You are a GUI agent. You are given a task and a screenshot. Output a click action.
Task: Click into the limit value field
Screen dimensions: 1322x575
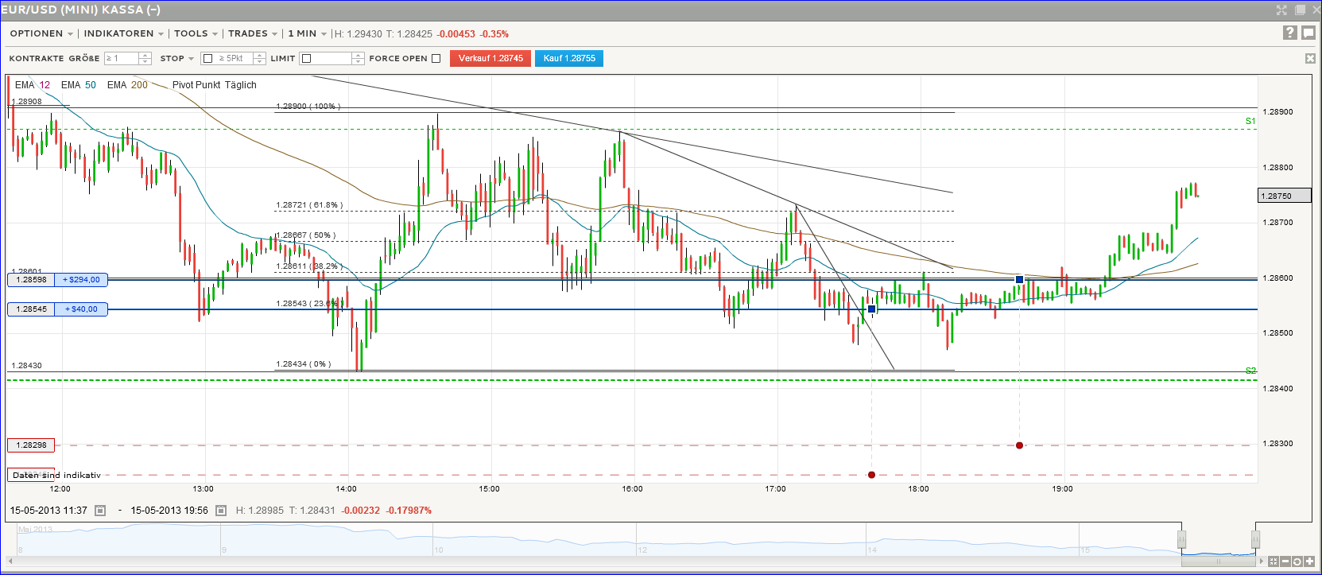331,59
